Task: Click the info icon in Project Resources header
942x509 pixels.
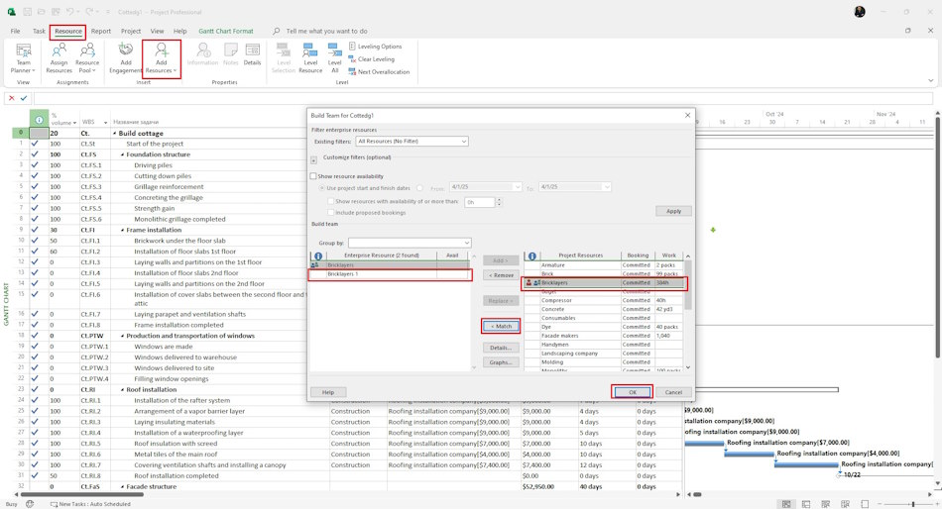Action: click(531, 255)
